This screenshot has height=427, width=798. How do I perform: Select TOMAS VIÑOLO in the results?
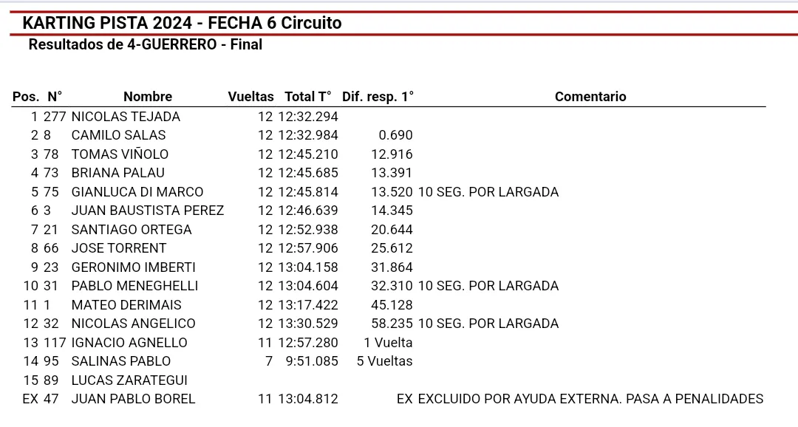click(120, 154)
